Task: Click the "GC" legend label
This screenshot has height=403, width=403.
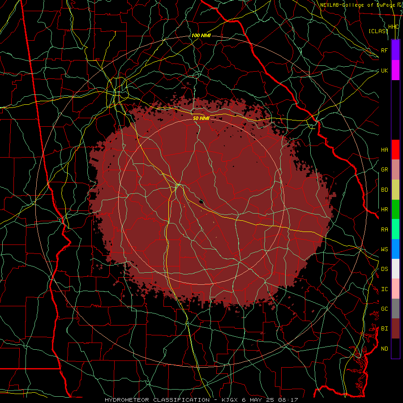Action: coord(385,309)
